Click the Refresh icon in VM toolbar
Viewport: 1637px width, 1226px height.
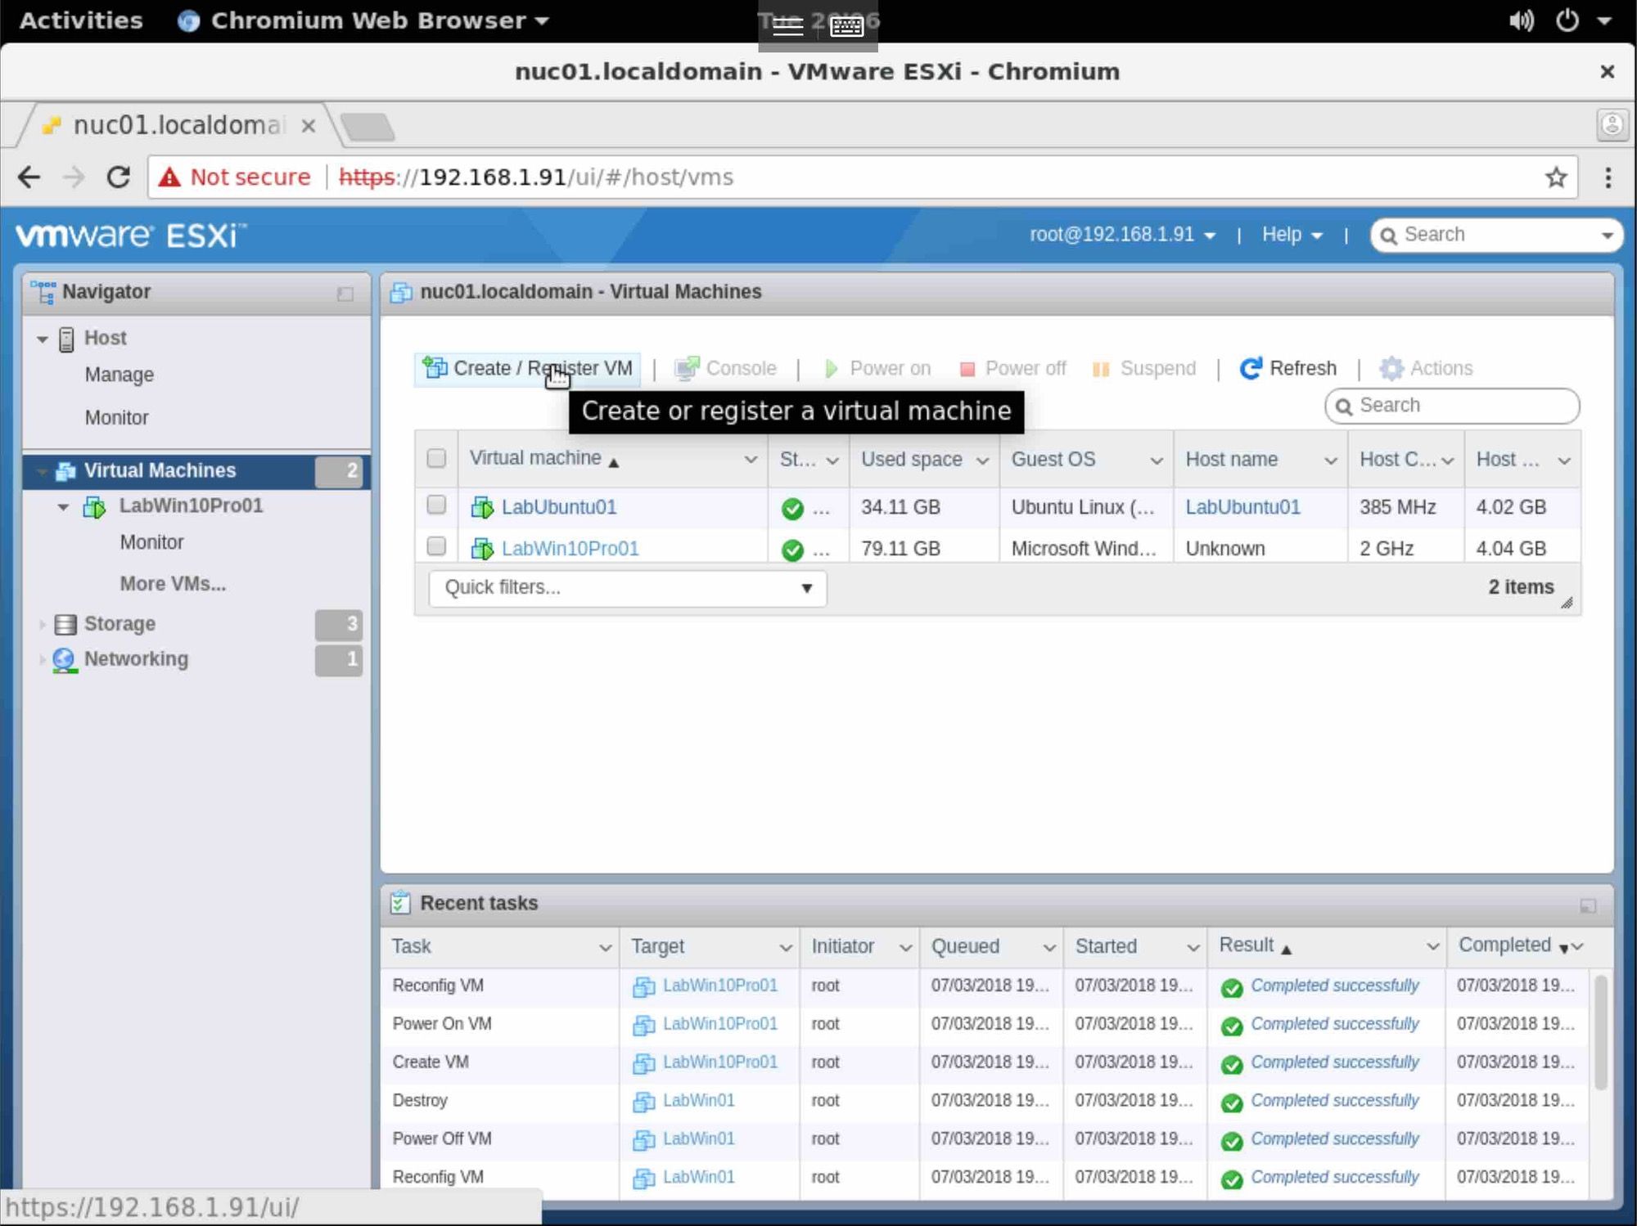1251,369
